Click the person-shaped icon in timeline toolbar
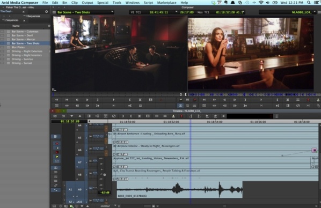Image resolution: width=321 pixels, height=208 pixels. 173,116
